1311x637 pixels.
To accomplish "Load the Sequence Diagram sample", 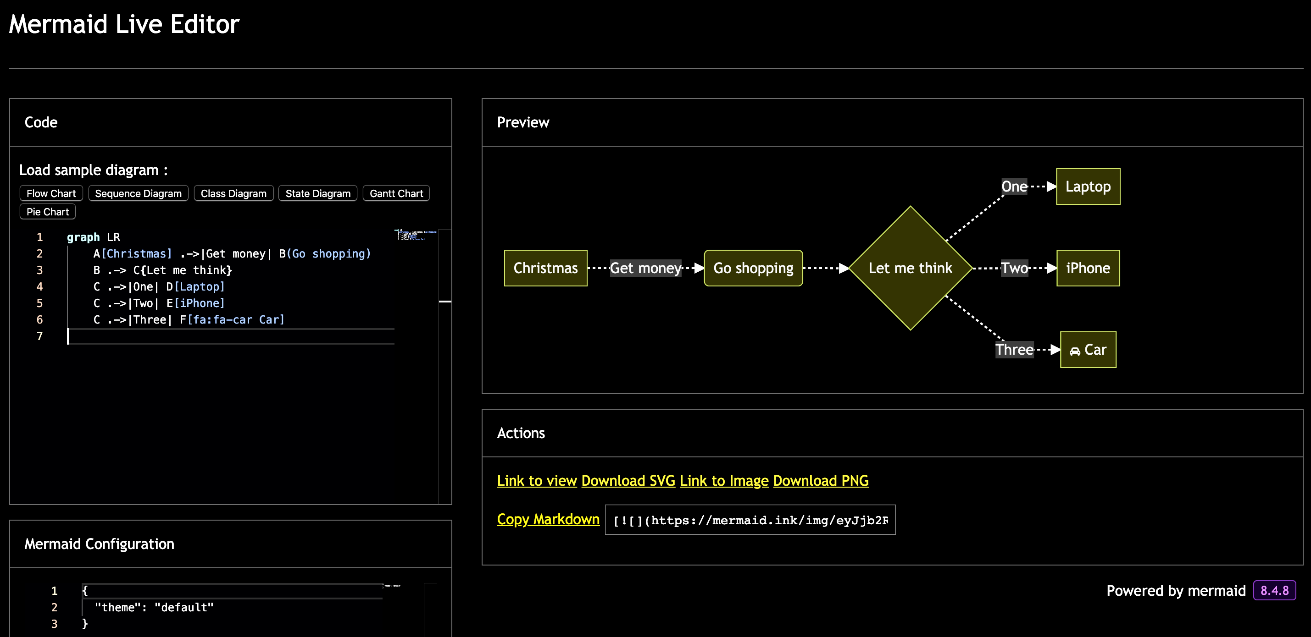I will pyautogui.click(x=138, y=193).
